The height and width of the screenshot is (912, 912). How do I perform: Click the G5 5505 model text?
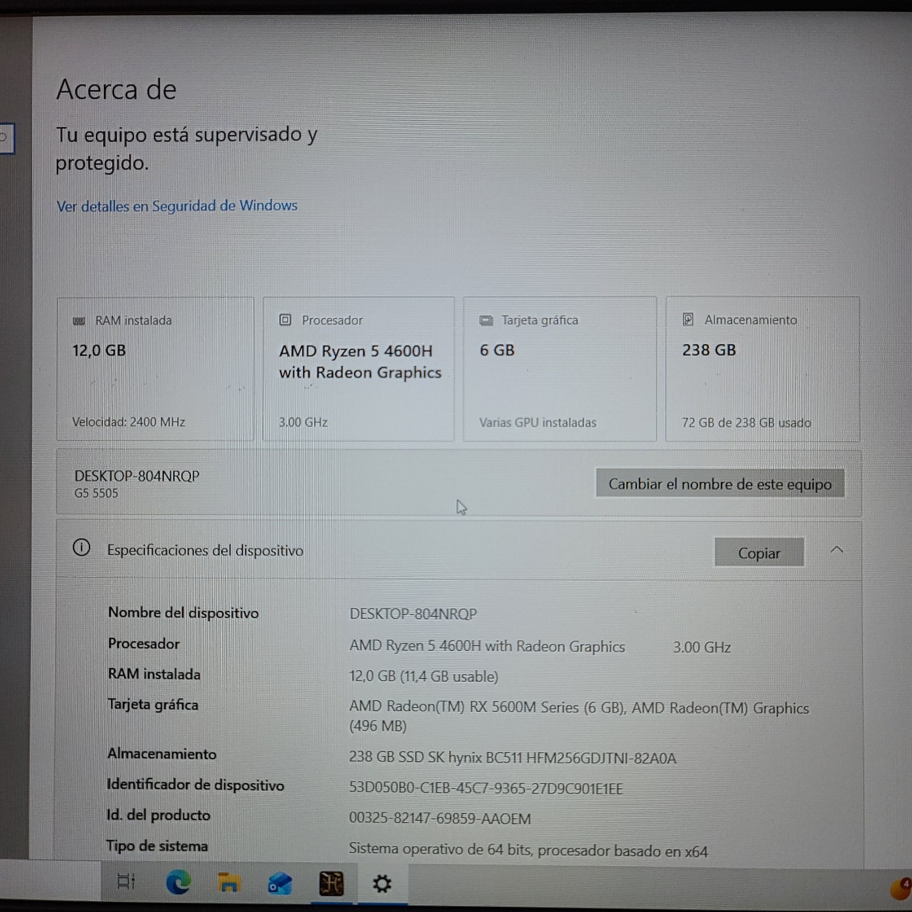(96, 493)
